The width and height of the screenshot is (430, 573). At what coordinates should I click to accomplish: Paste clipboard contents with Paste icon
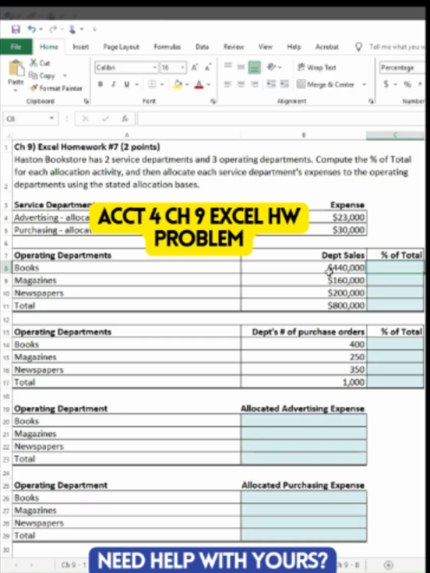(x=16, y=69)
